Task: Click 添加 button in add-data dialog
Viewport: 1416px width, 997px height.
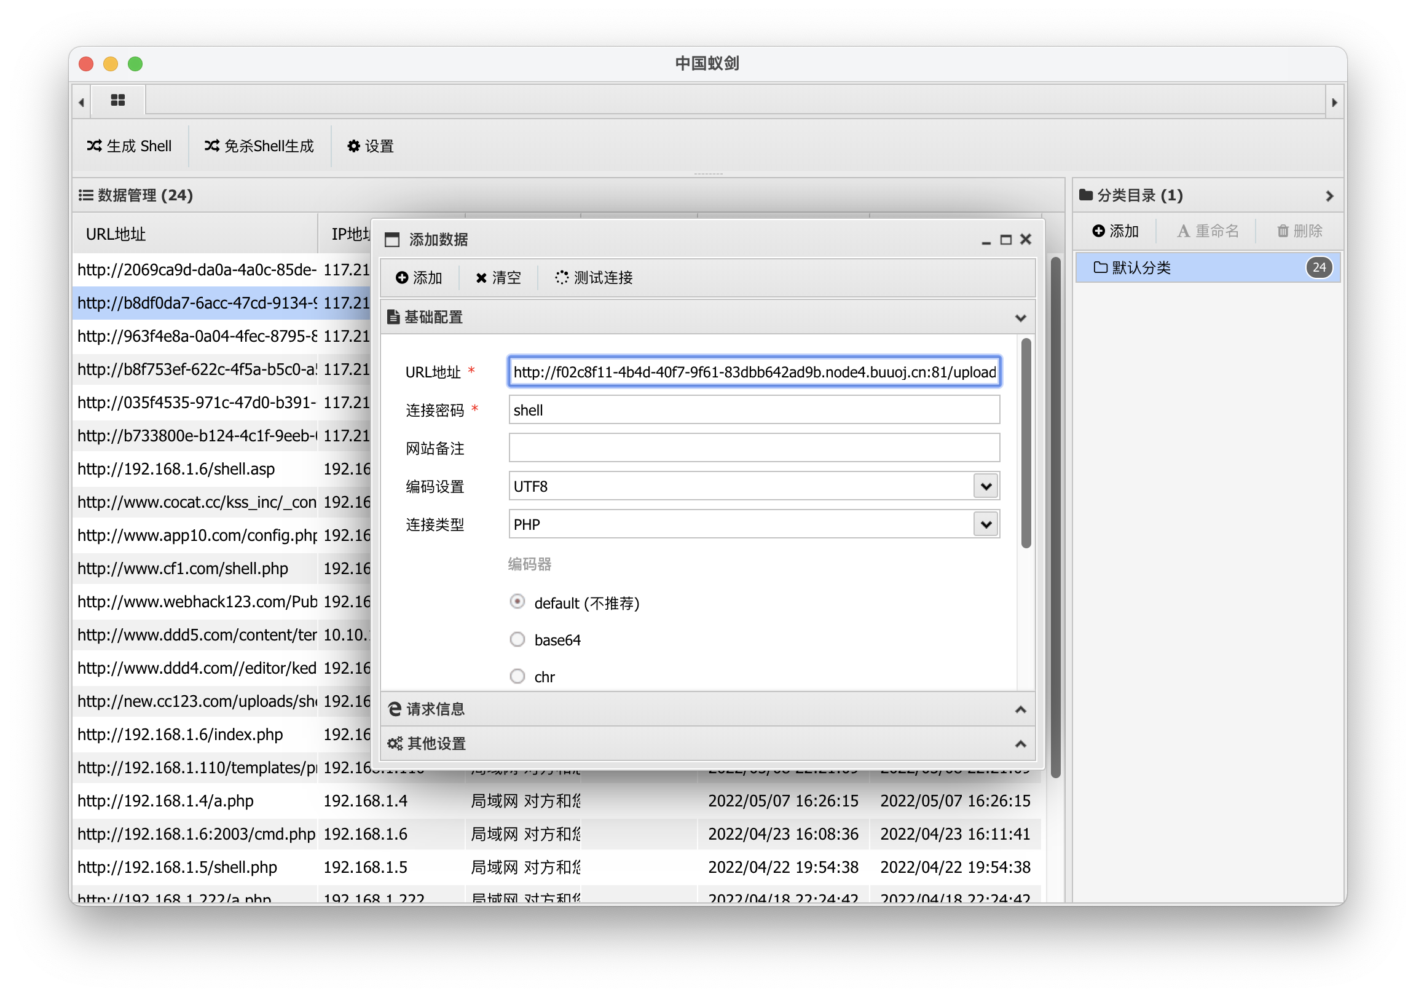Action: pyautogui.click(x=419, y=278)
